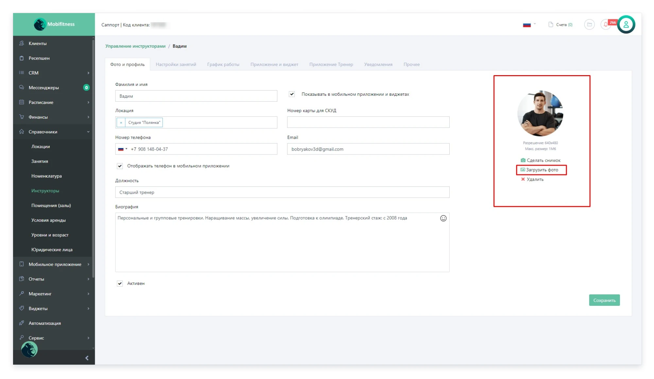654x379 pixels.
Task: Expand the Мобильное приложение chevron
Action: (88, 264)
